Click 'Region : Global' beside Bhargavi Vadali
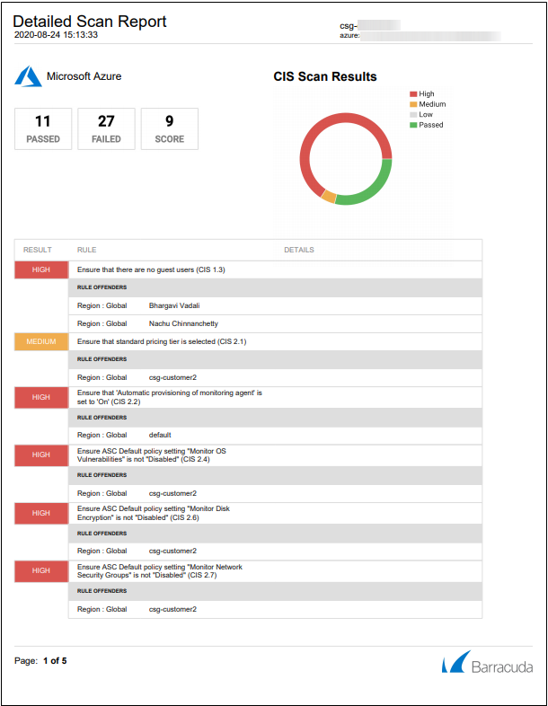Viewport: 548px width, 706px height. pos(102,305)
